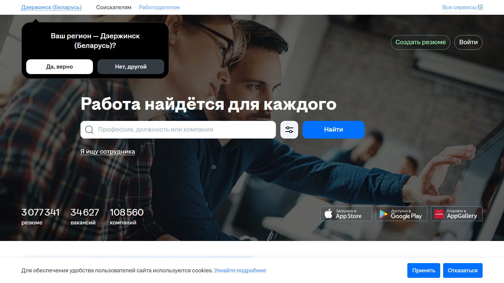Choose Нет, другой region button
Image resolution: width=504 pixels, height=283 pixels.
click(x=131, y=67)
